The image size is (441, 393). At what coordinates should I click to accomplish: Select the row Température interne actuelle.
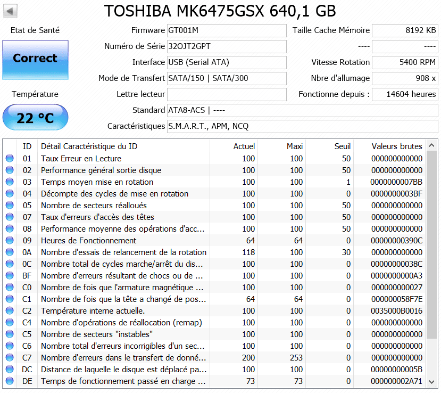tap(214, 310)
